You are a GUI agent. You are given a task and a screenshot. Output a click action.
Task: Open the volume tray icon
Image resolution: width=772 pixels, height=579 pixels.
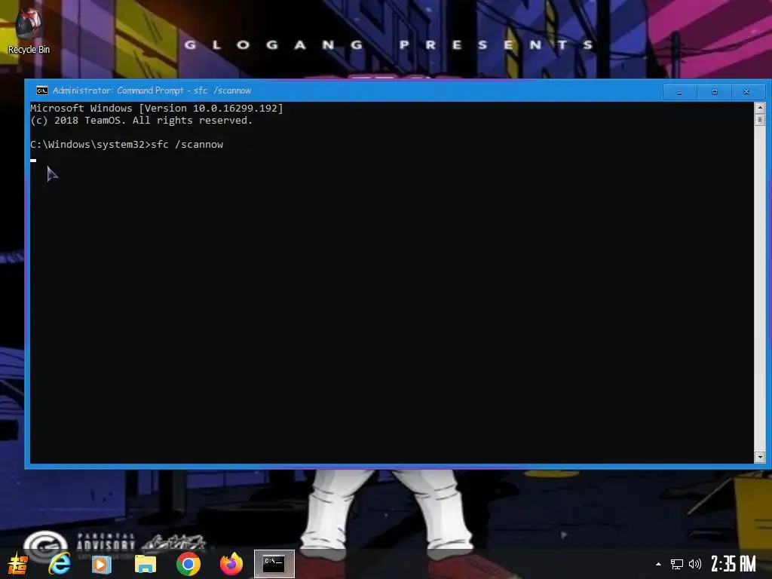(x=694, y=564)
